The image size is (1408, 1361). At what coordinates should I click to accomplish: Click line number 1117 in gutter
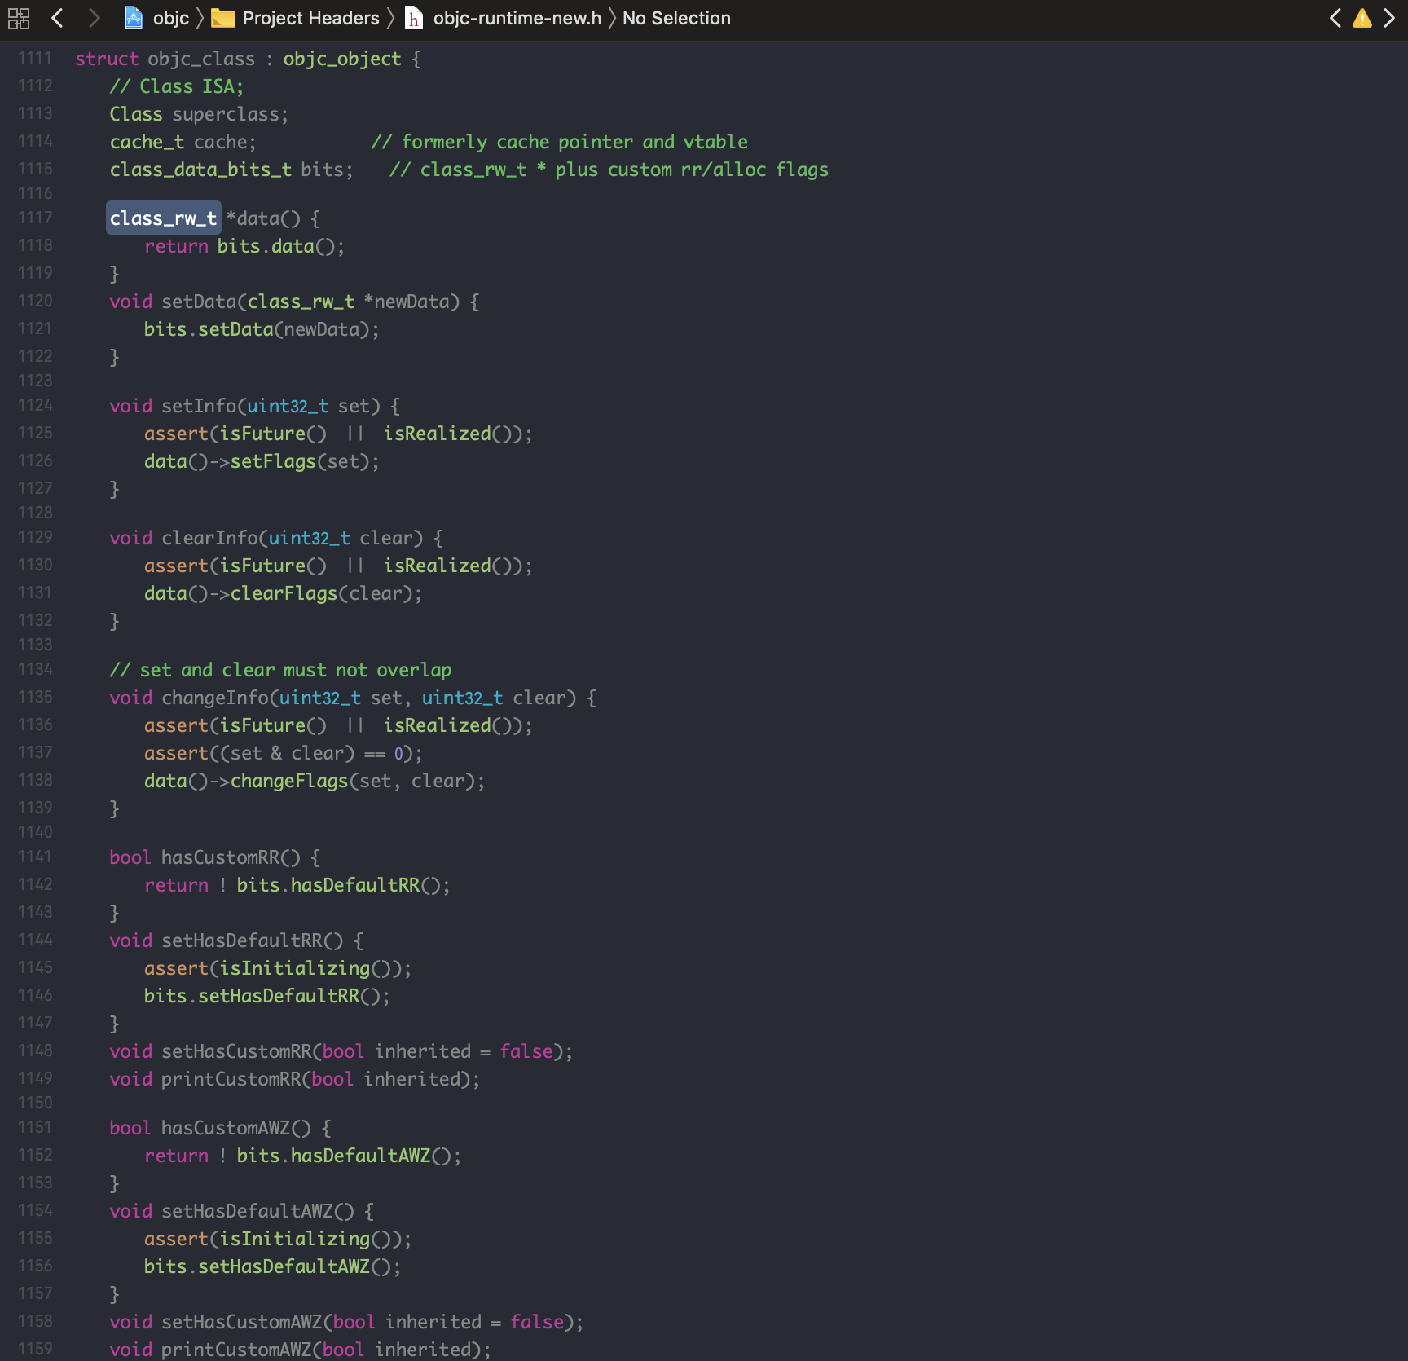(x=35, y=218)
